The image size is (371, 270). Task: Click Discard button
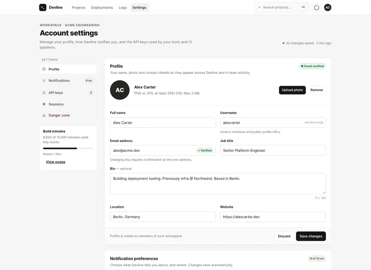click(x=284, y=236)
